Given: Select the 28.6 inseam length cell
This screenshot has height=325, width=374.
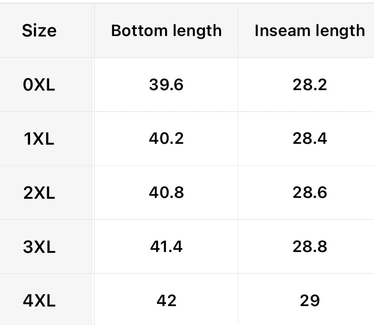Looking at the screenshot, I should click(x=310, y=193).
